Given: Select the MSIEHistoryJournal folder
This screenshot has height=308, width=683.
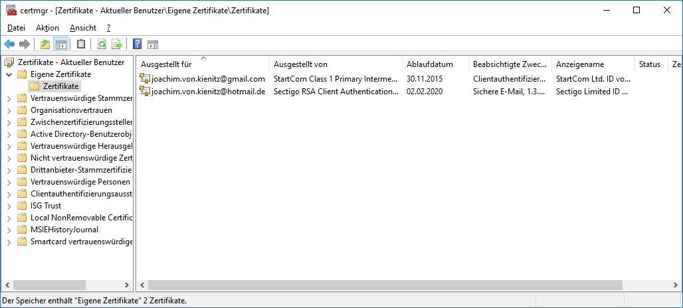Looking at the screenshot, I should pos(64,230).
